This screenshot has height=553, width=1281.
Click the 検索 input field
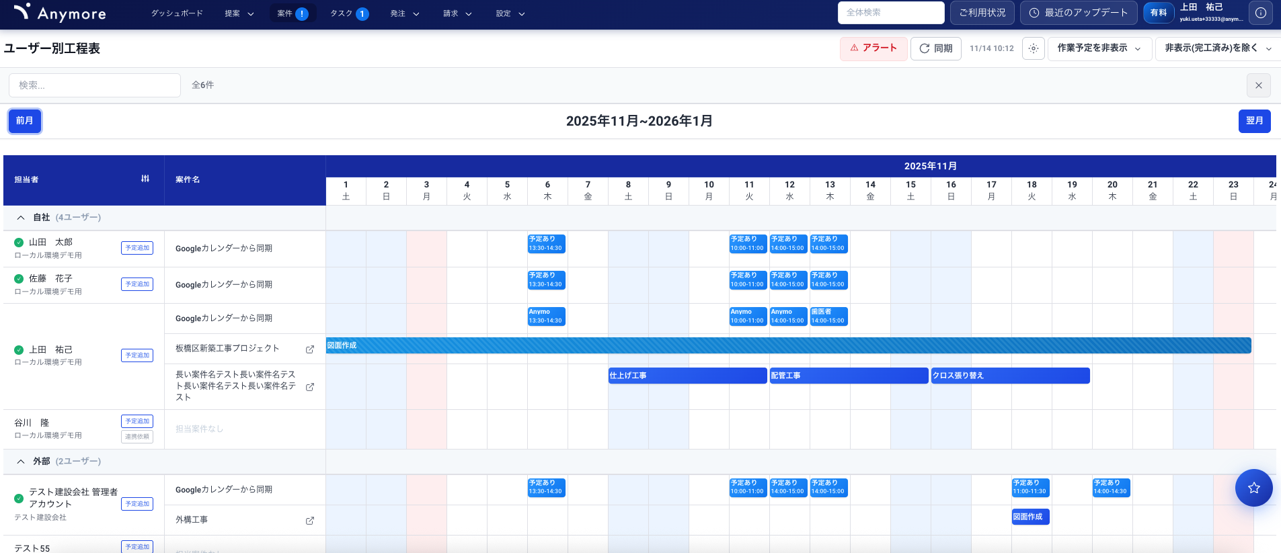tap(95, 85)
